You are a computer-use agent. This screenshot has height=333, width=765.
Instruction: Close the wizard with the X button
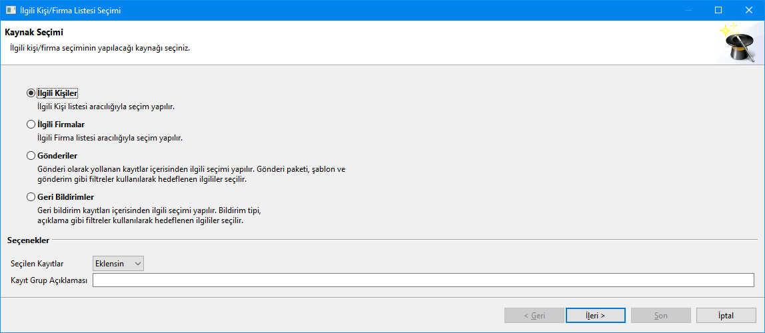[x=748, y=11]
